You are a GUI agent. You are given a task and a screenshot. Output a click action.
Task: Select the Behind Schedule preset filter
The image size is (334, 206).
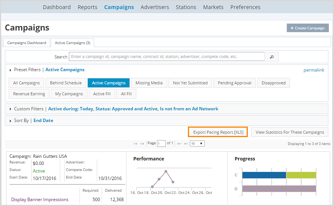66,83
